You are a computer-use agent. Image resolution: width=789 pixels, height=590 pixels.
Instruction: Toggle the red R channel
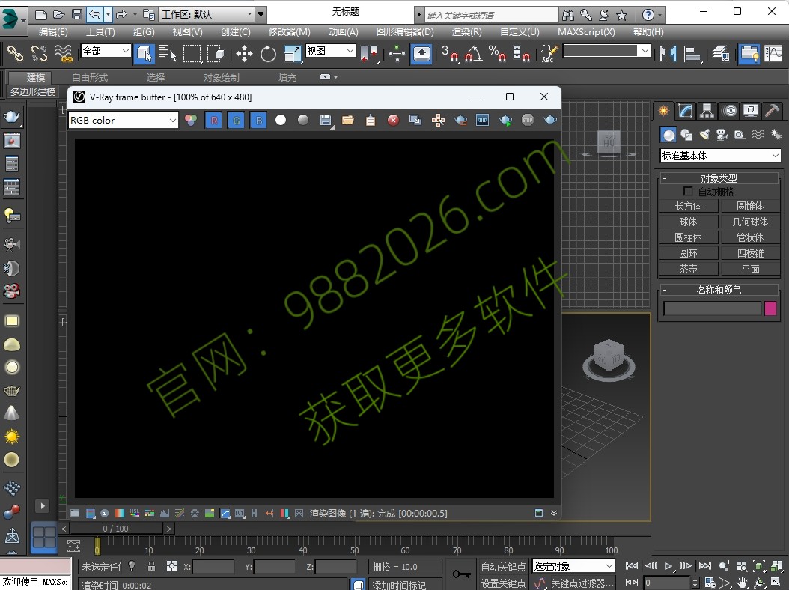click(214, 120)
